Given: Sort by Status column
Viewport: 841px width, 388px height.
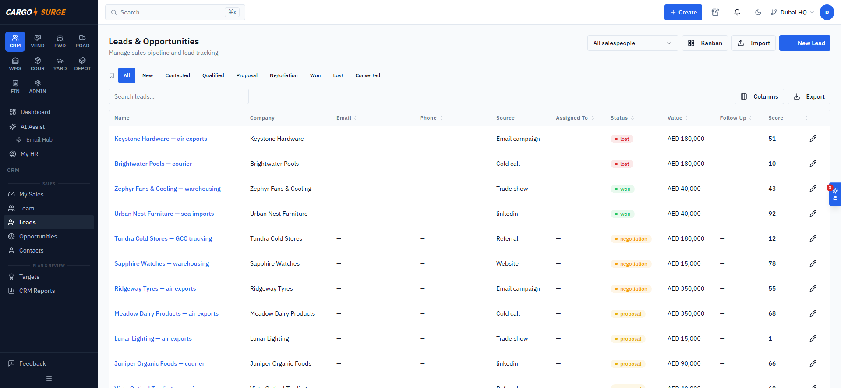Looking at the screenshot, I should (x=622, y=118).
